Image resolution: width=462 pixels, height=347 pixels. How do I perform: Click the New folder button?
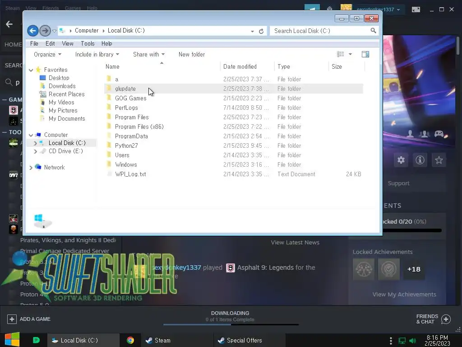pyautogui.click(x=191, y=54)
